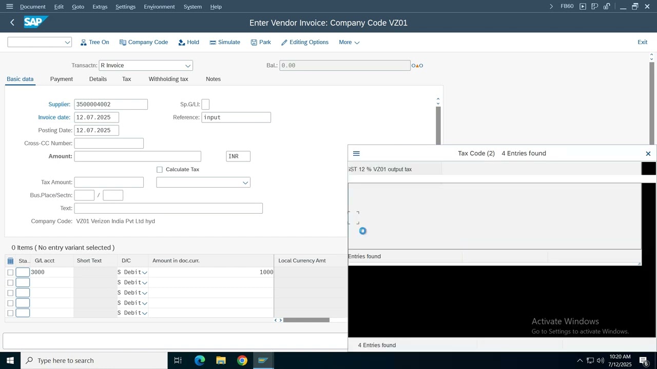657x369 pixels.
Task: Open Tax Code popup hamburger menu
Action: pos(356,153)
